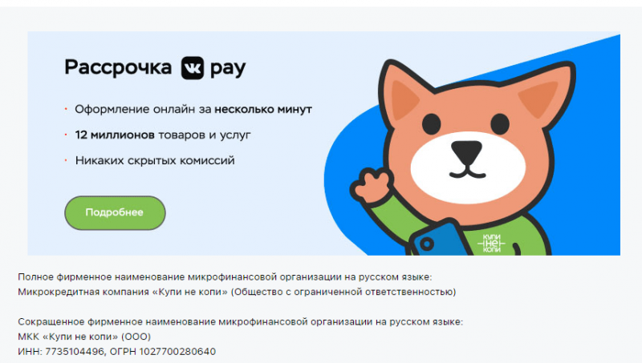This screenshot has height=363, width=642.
Task: Click the dog mascot's black nose
Action: click(467, 151)
